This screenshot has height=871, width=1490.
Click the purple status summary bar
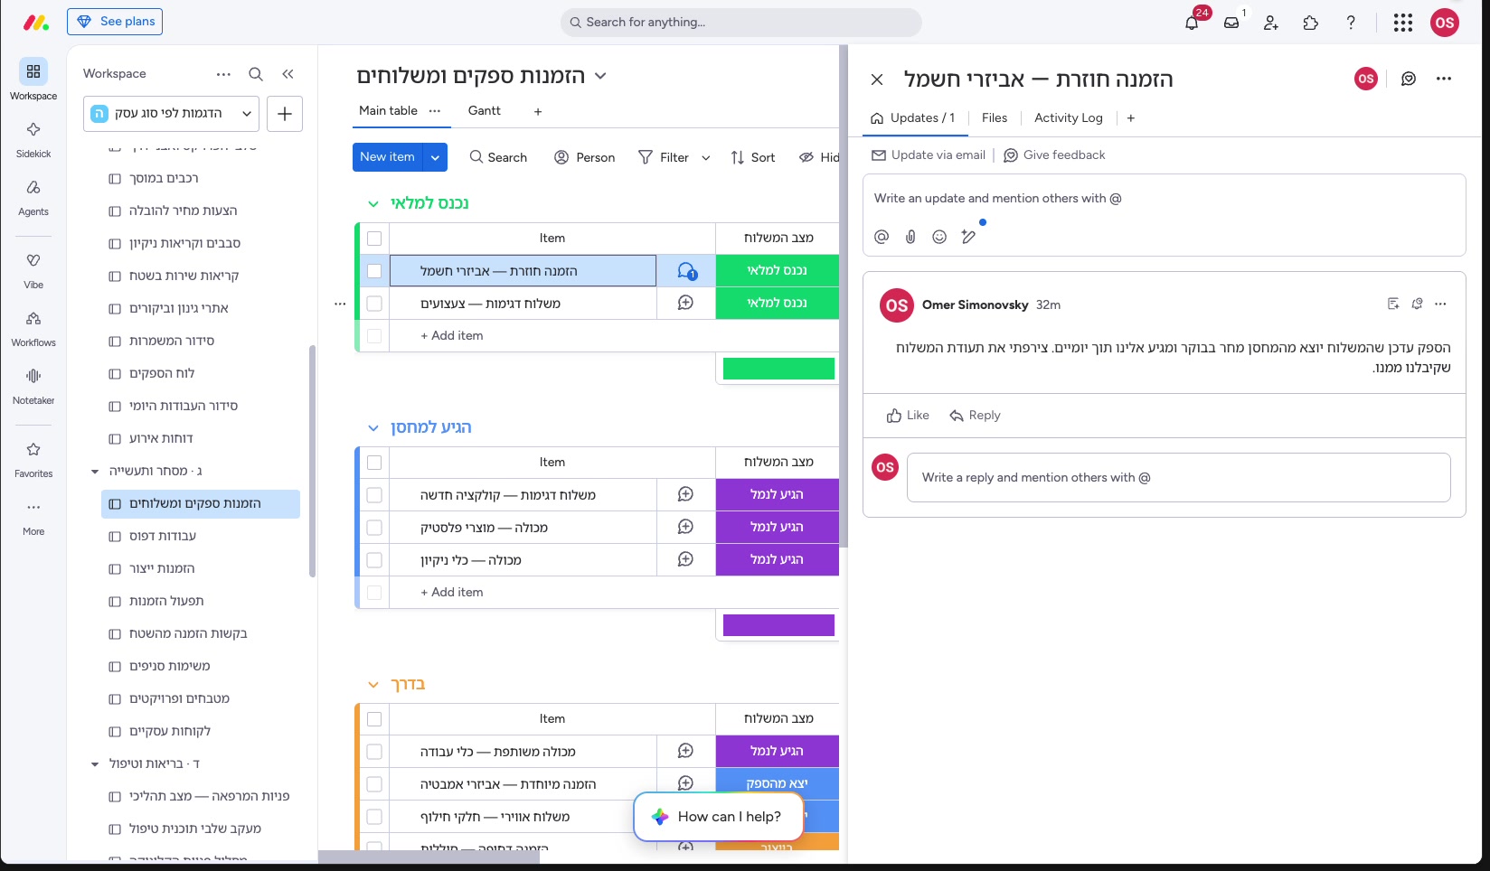778,625
